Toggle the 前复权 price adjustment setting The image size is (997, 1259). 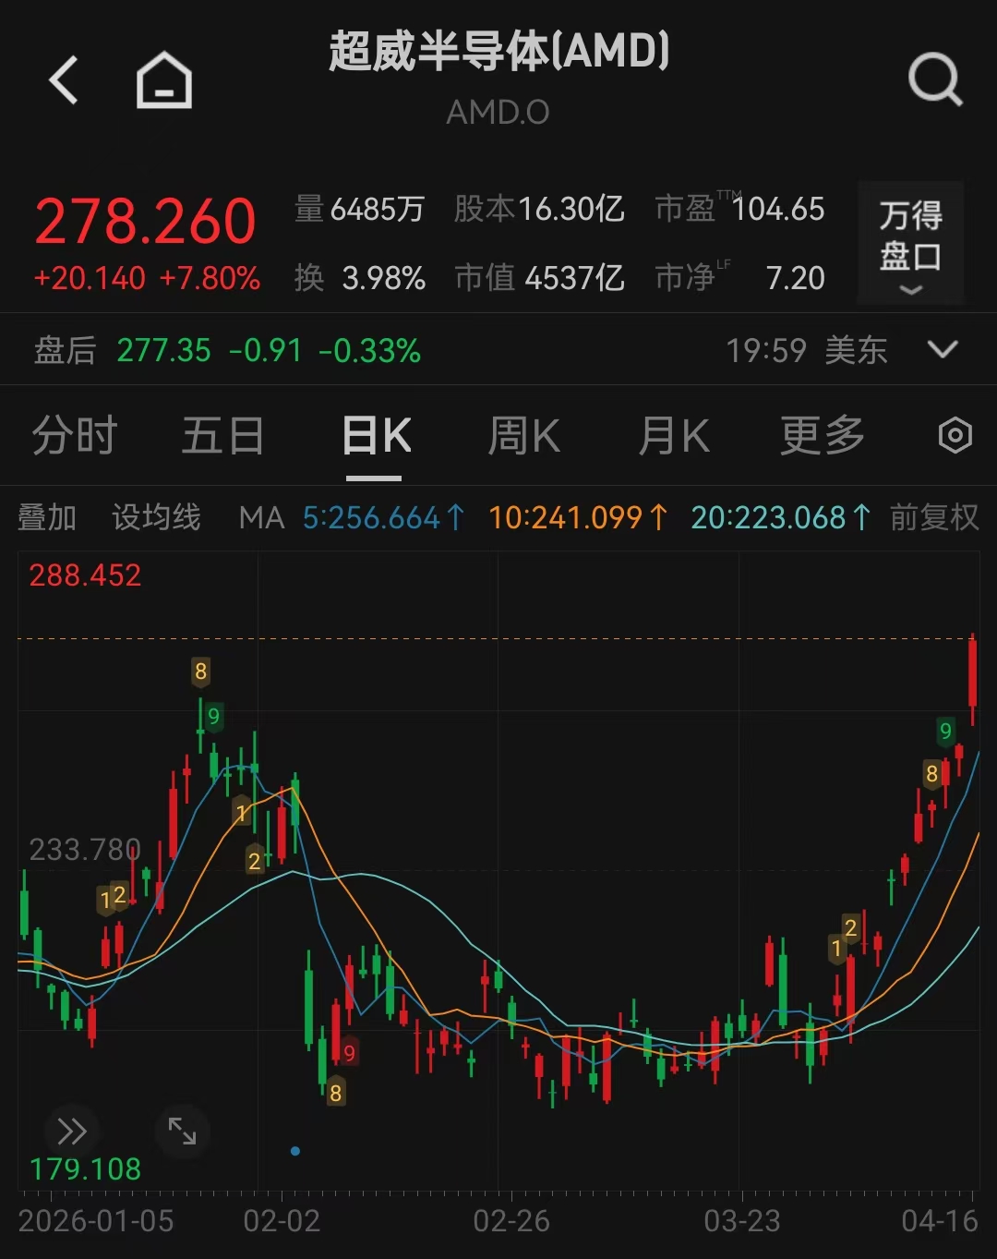934,517
